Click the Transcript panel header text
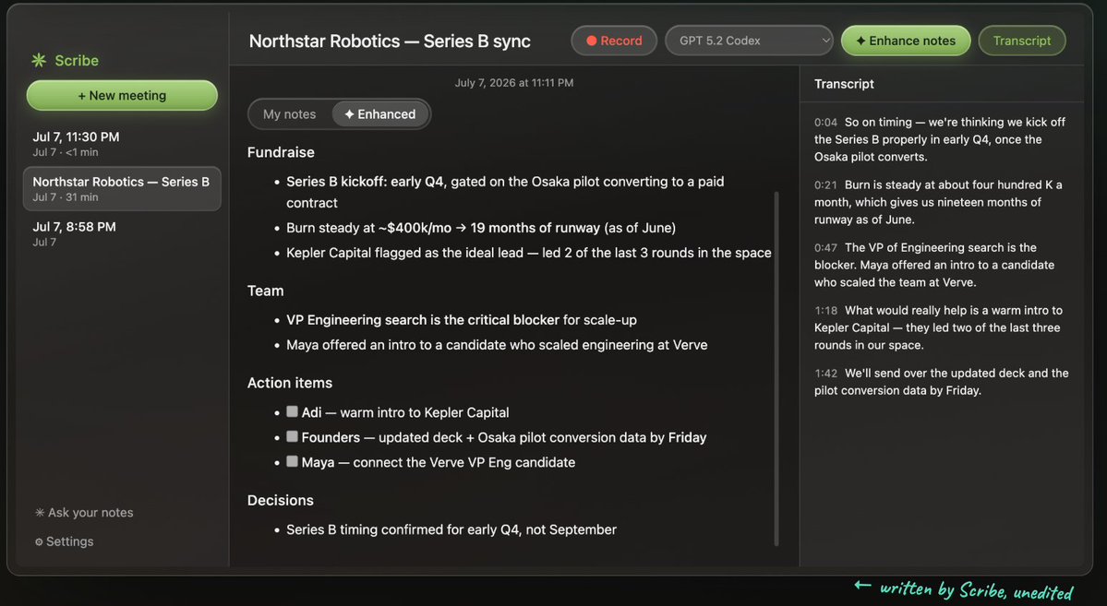 tap(844, 84)
